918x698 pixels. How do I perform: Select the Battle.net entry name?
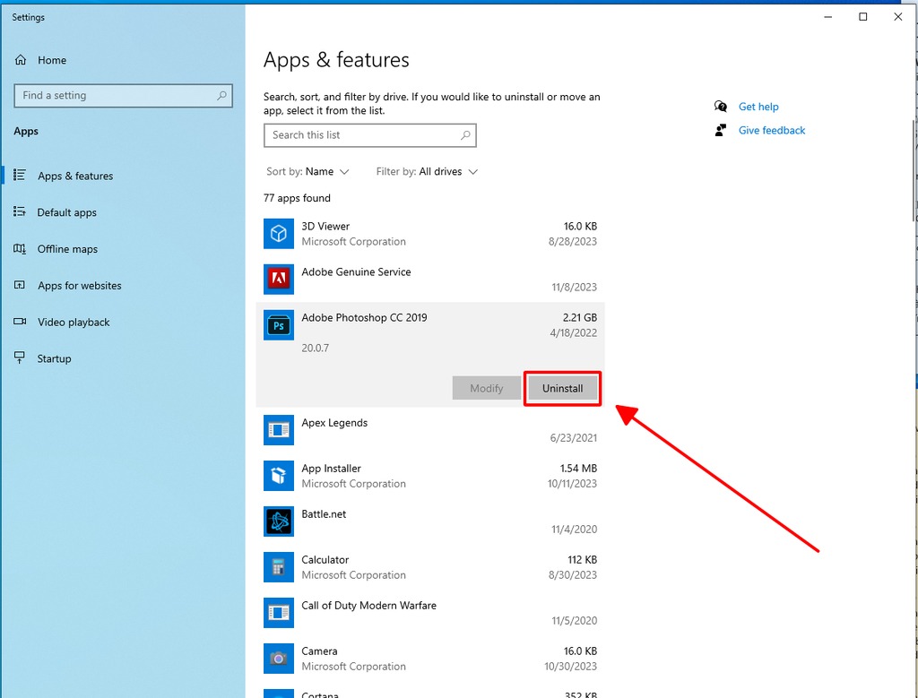[324, 513]
